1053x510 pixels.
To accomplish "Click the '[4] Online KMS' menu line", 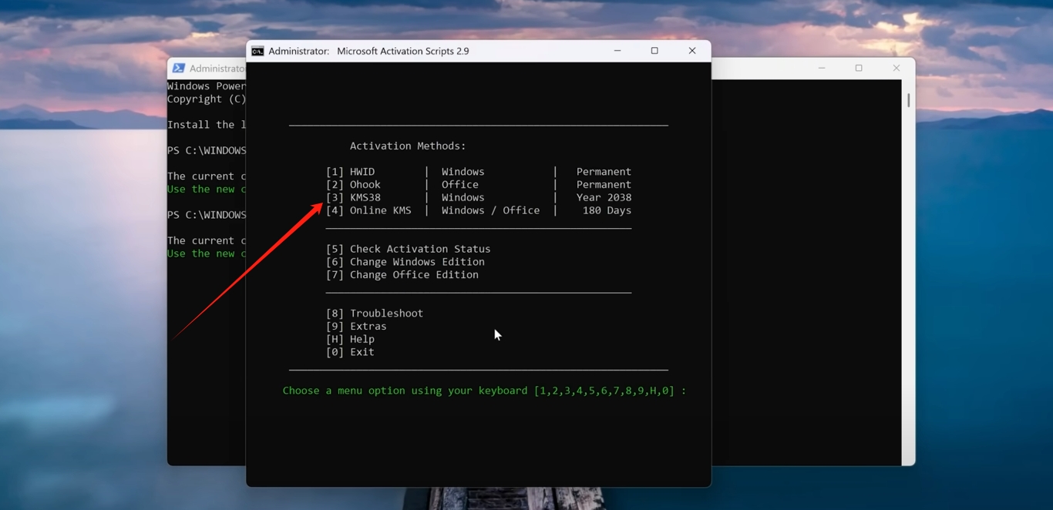I will click(x=479, y=210).
